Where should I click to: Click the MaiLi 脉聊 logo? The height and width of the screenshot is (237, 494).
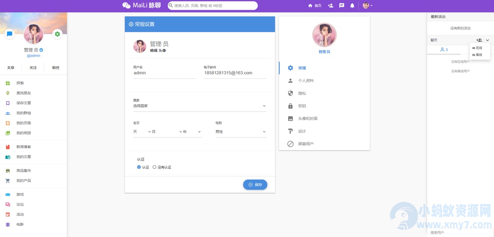[142, 5]
